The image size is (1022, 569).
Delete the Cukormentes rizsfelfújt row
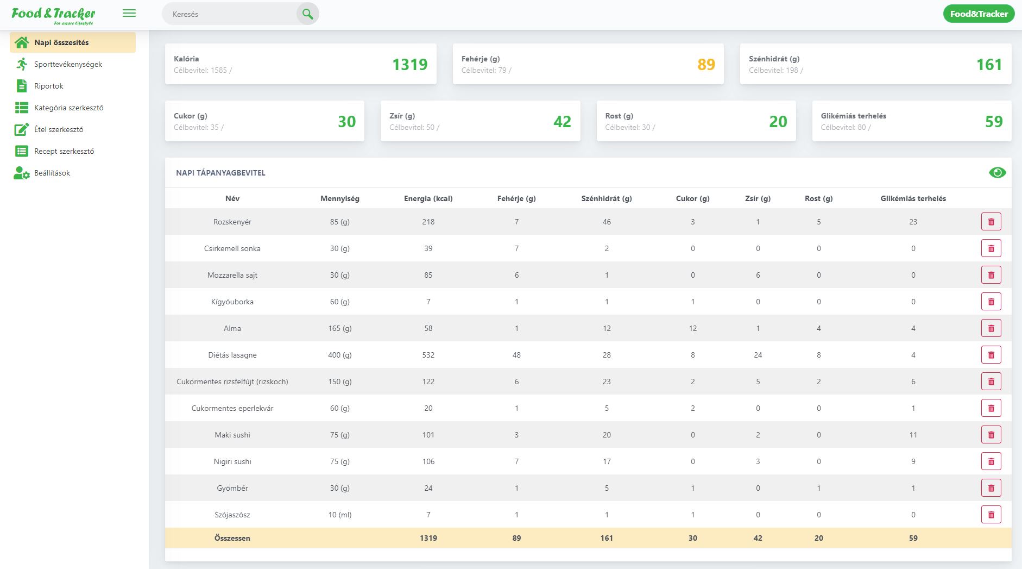tap(991, 382)
